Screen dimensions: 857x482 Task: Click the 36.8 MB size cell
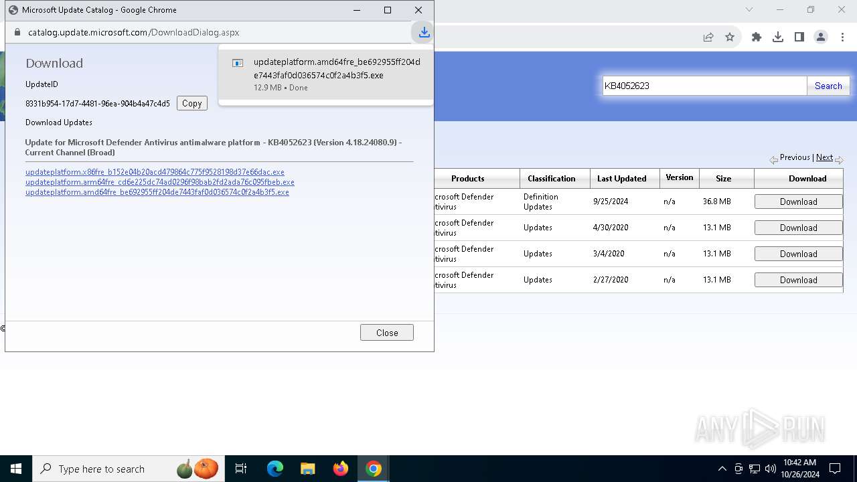pyautogui.click(x=716, y=202)
